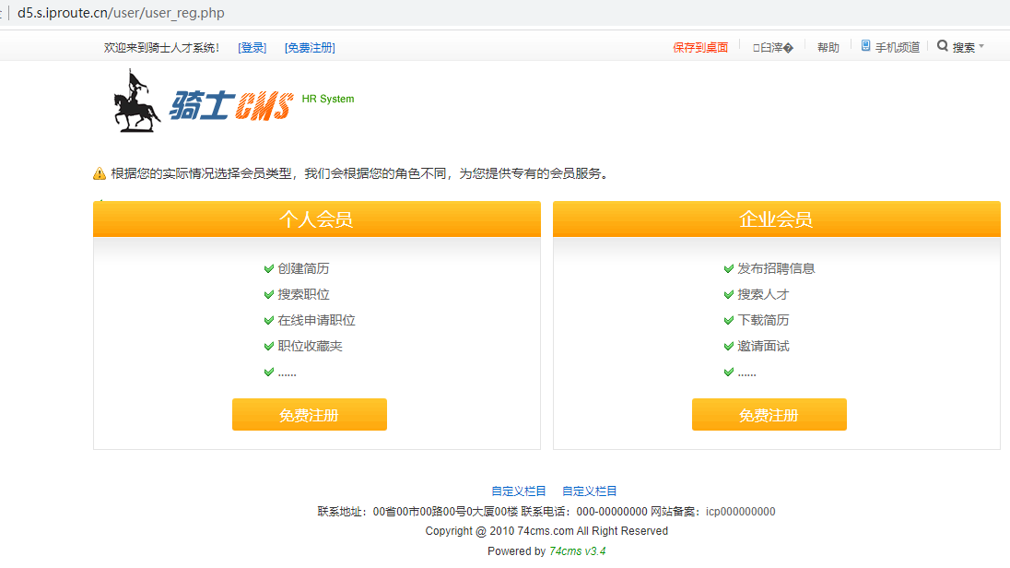Click green checkmark next to 职位收藏夹
Image resolution: width=1010 pixels, height=568 pixels.
pos(268,347)
